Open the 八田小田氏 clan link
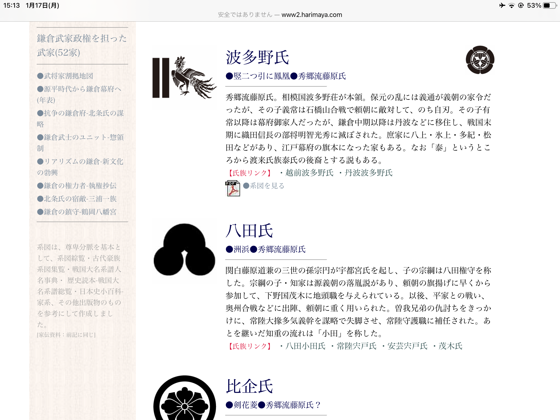560x420 pixels. pos(305,346)
